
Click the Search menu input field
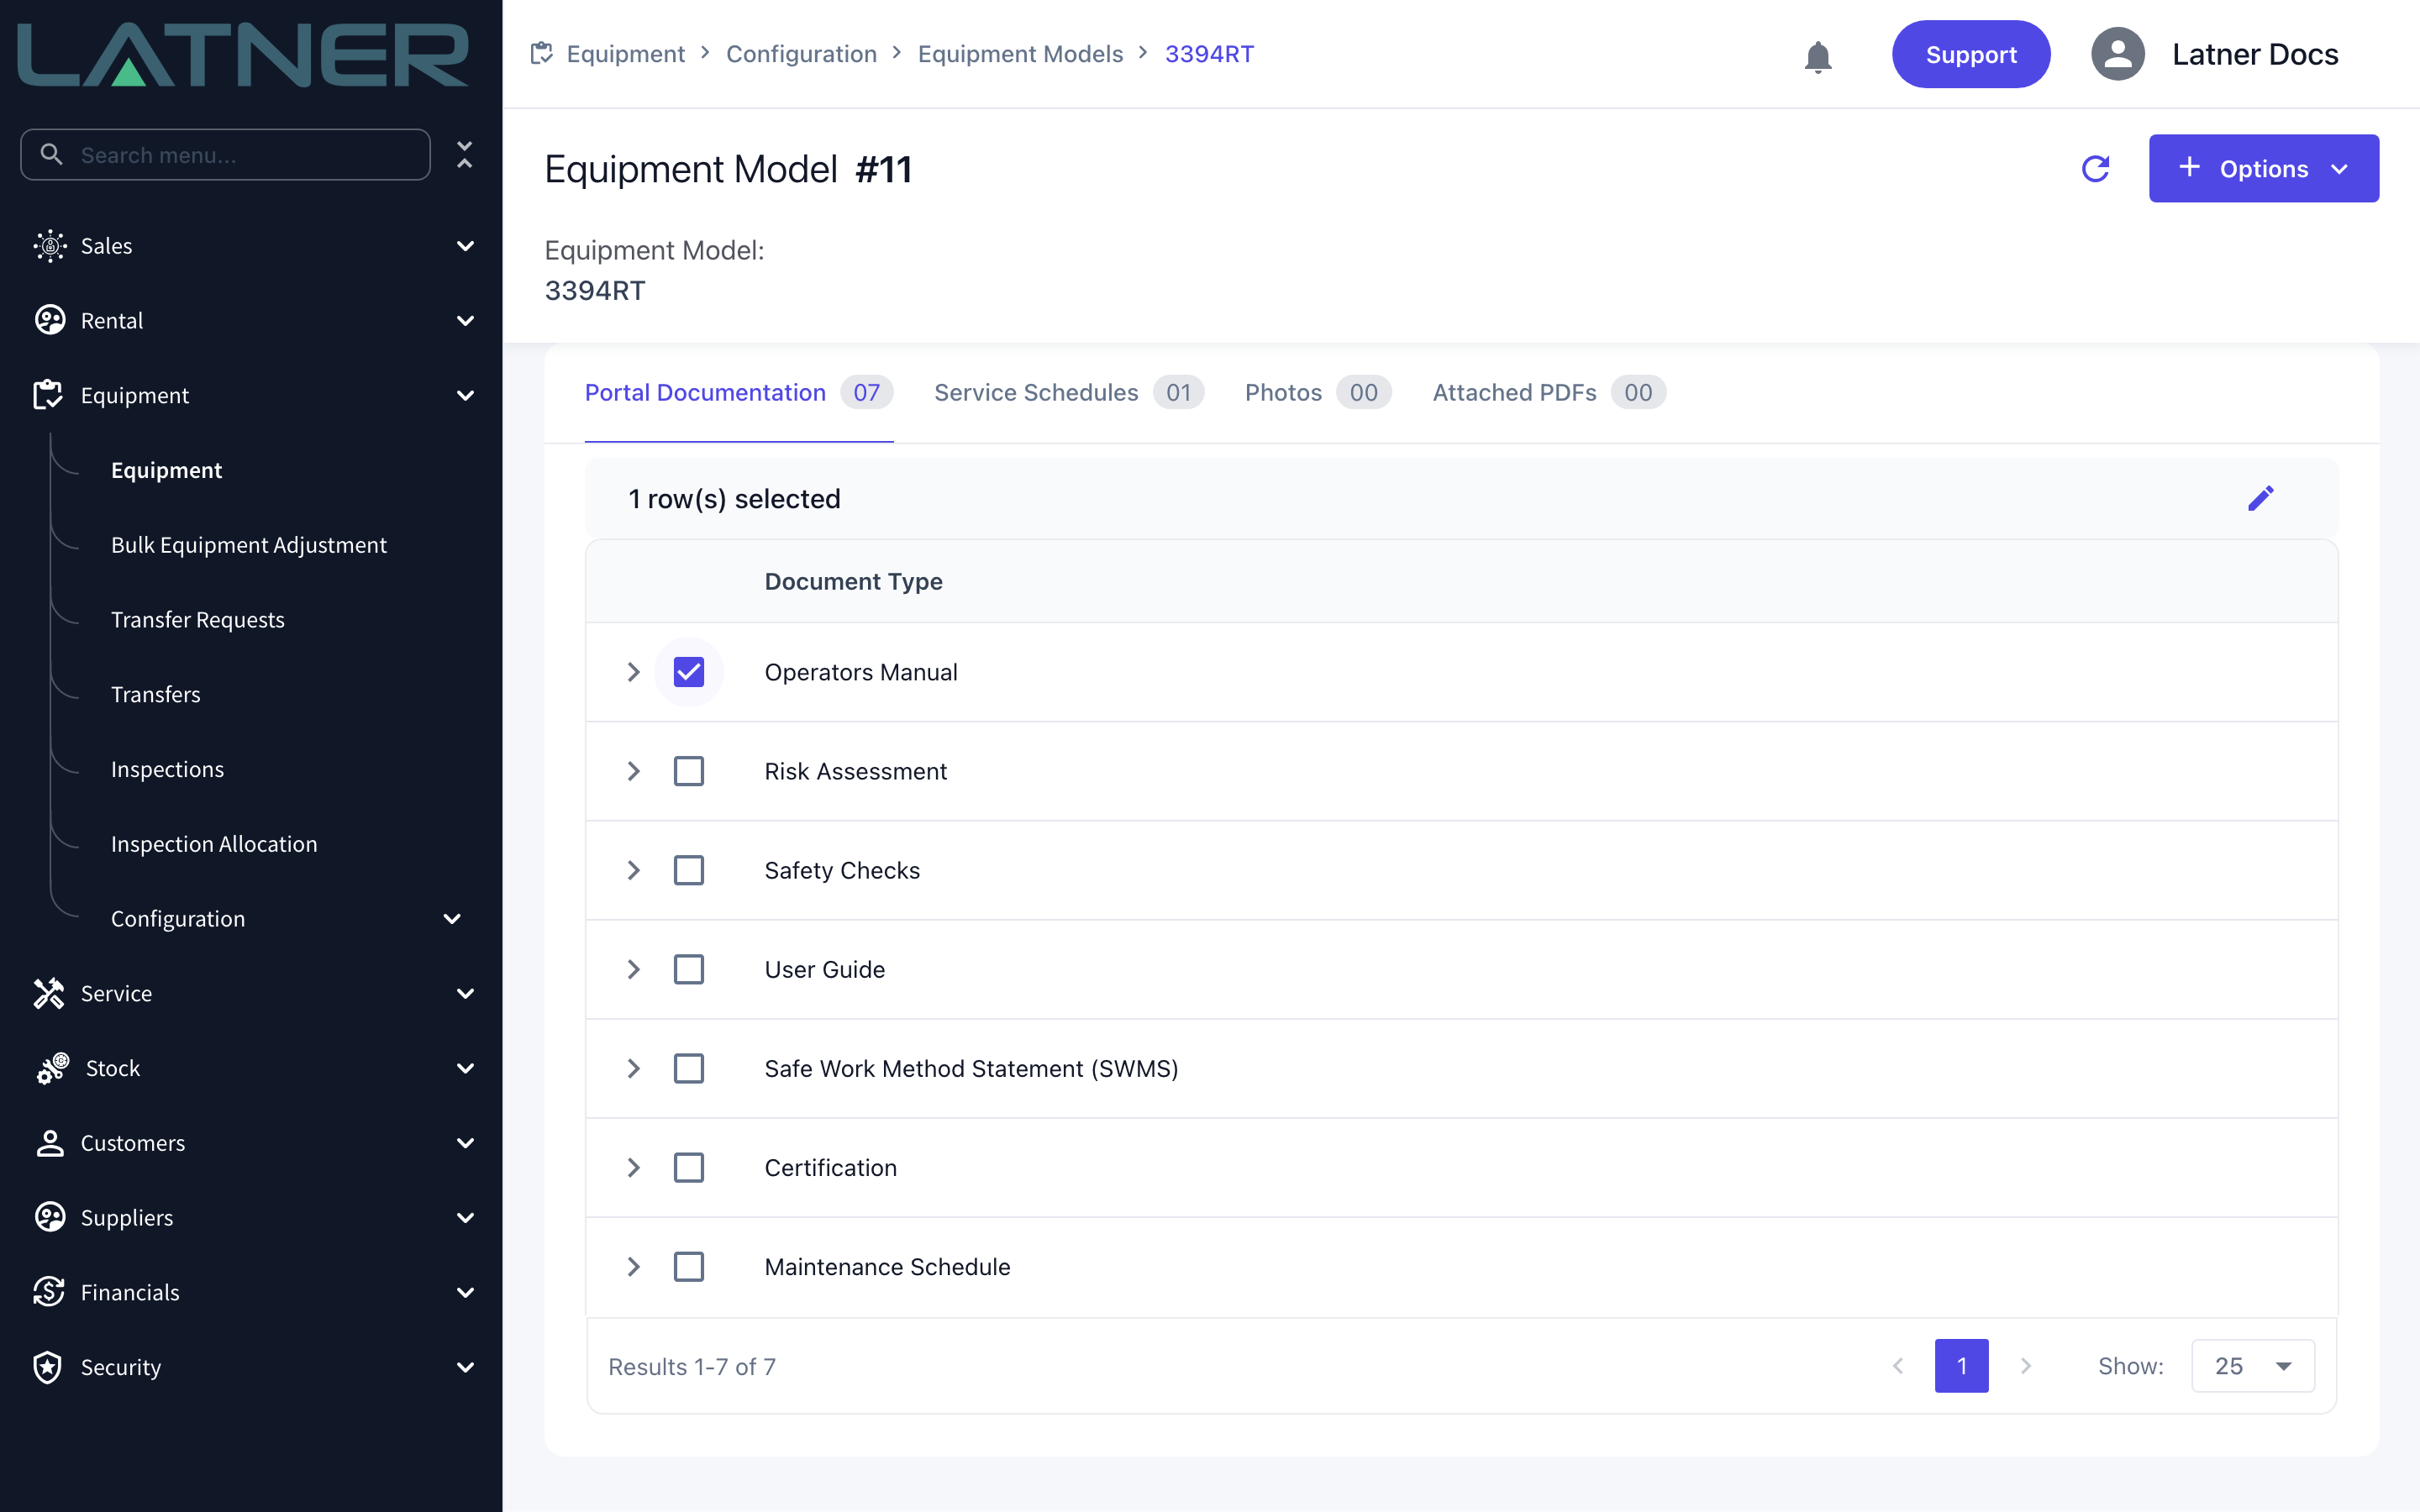(x=225, y=154)
